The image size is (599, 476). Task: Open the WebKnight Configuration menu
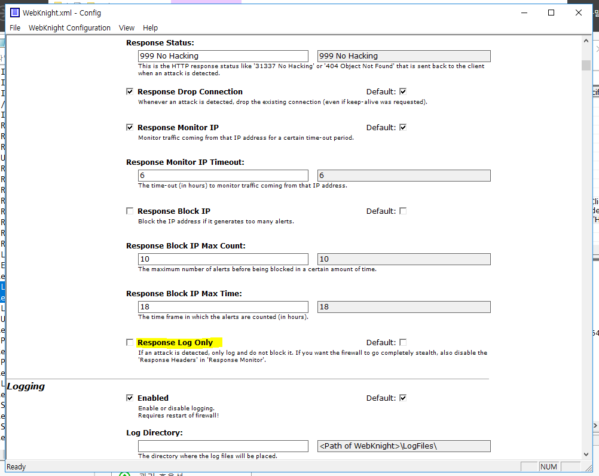(69, 28)
